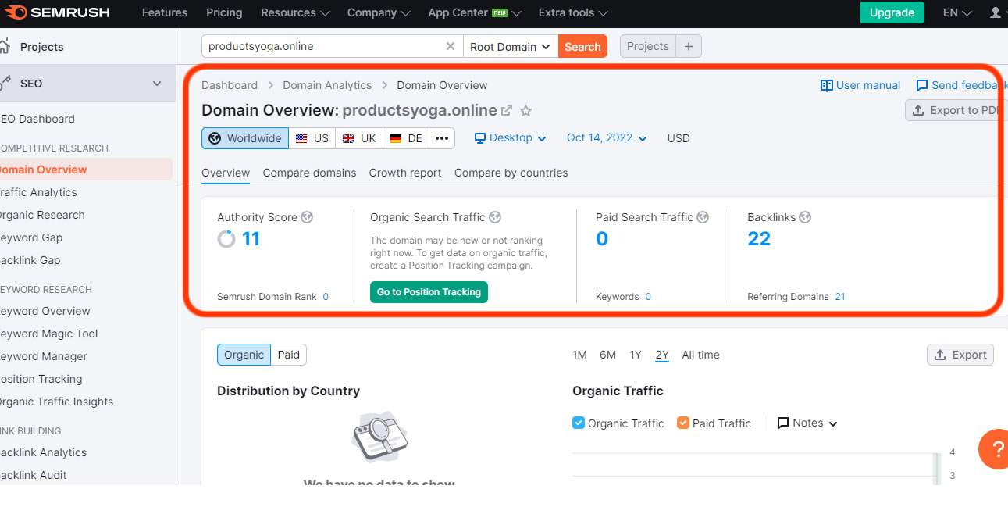Switch to Compare by countries tab

[x=511, y=173]
